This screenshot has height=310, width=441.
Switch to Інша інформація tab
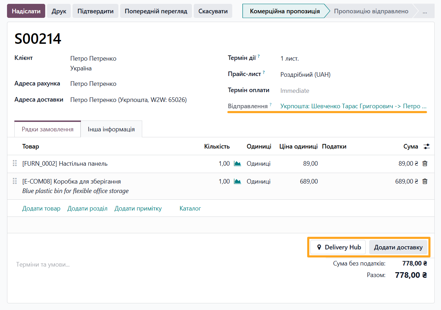(x=111, y=129)
